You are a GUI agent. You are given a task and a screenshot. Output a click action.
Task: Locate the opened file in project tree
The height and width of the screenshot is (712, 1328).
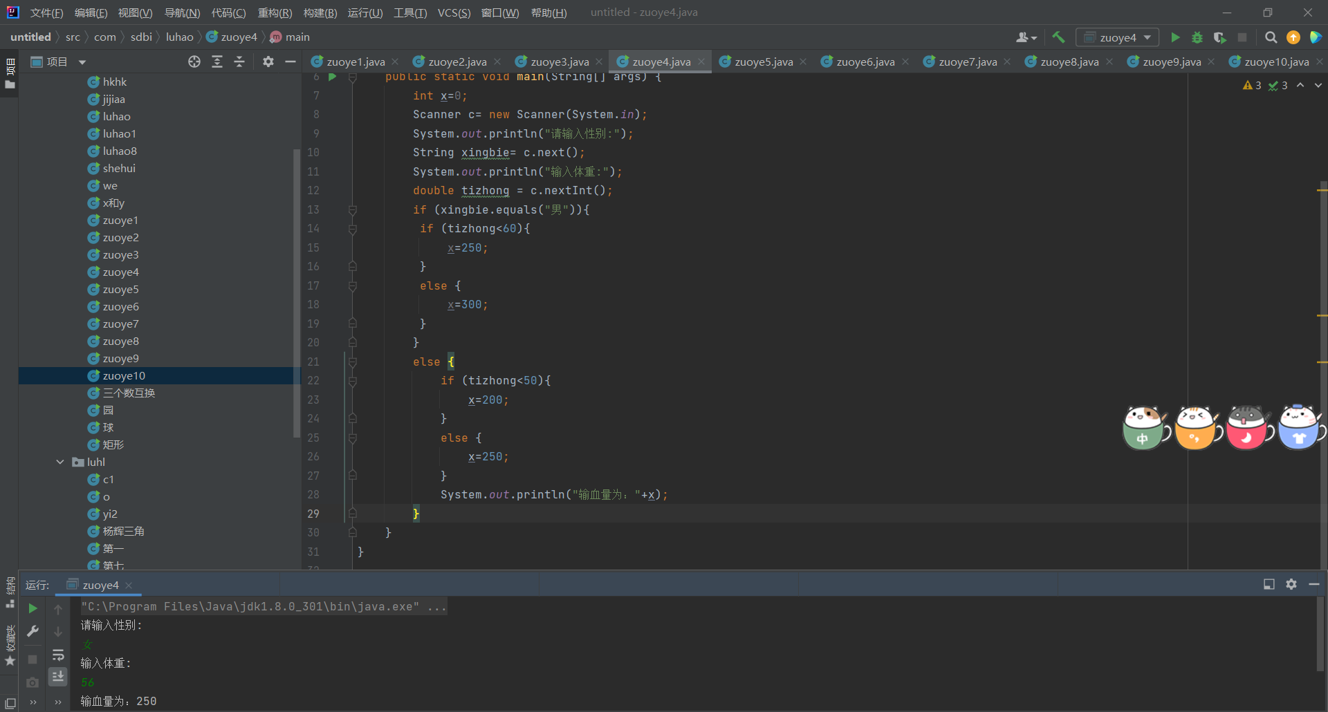tap(194, 62)
